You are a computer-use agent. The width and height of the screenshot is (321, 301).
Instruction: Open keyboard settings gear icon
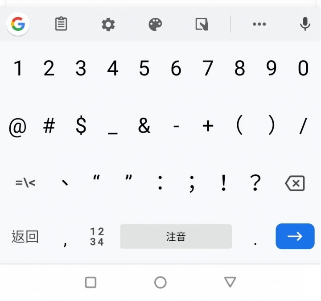(x=108, y=25)
